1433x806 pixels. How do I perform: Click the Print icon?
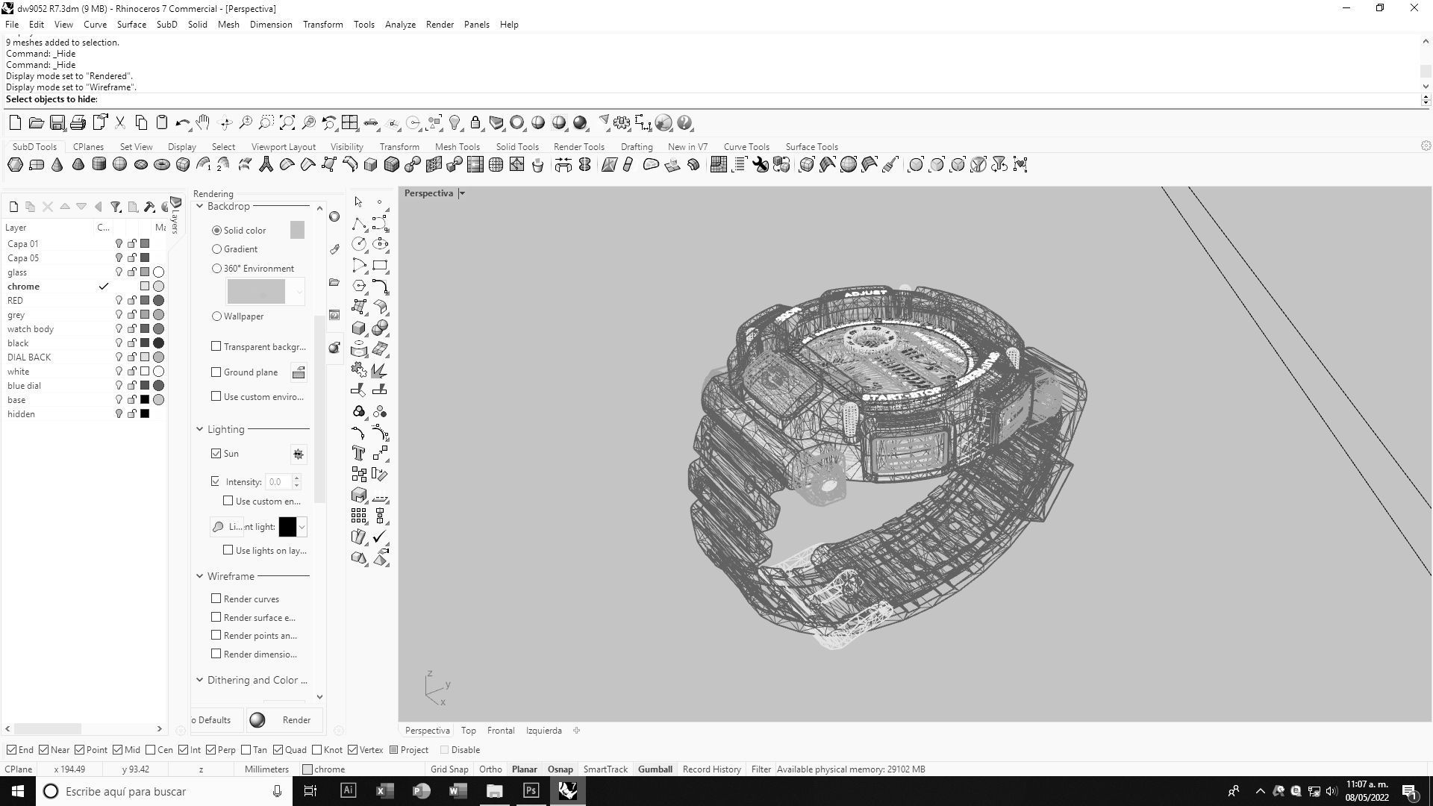click(x=78, y=123)
